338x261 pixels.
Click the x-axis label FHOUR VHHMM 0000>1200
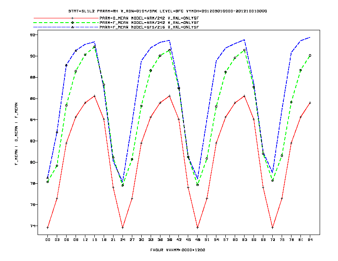pyautogui.click(x=178, y=250)
